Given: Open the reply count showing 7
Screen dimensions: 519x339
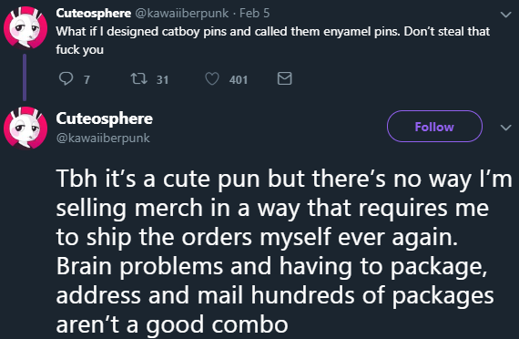Looking at the screenshot, I should tap(86, 80).
